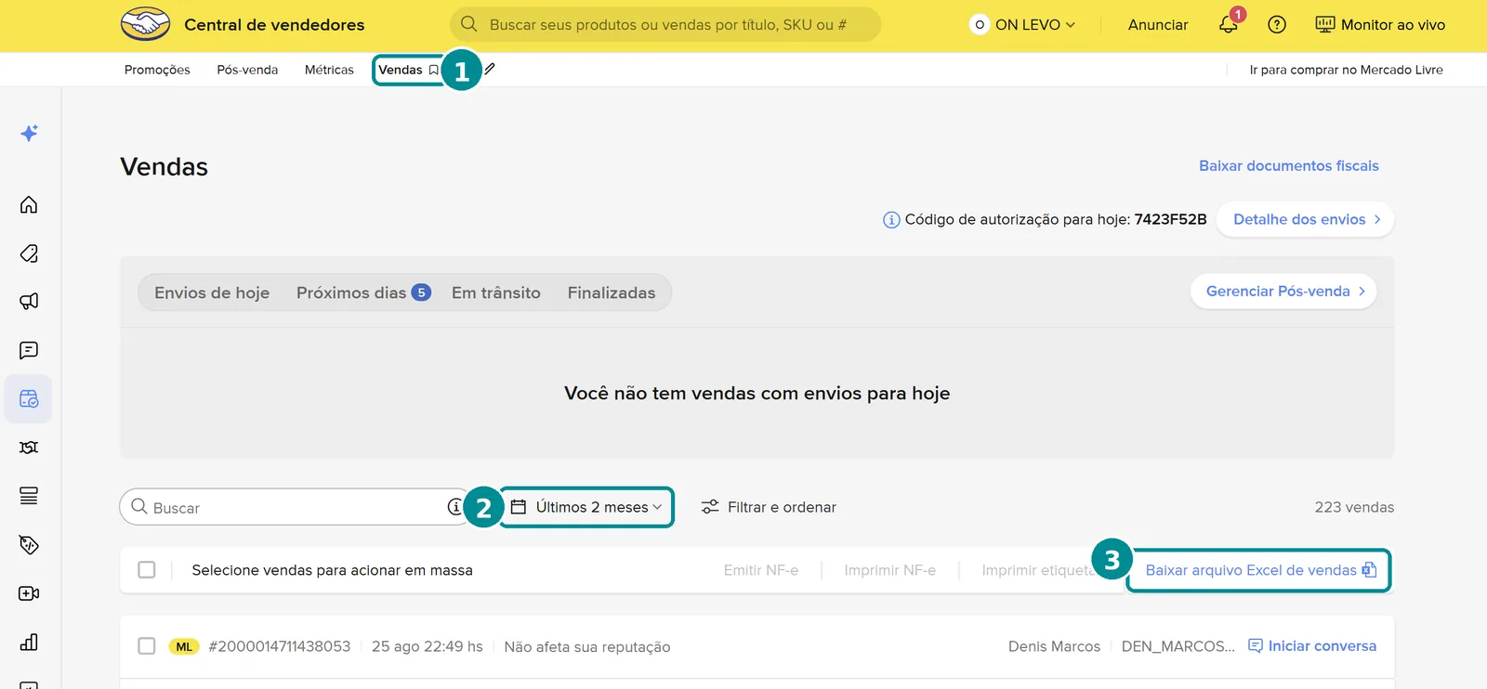Click the stacked list sidebar icon
The image size is (1487, 689).
(x=29, y=496)
